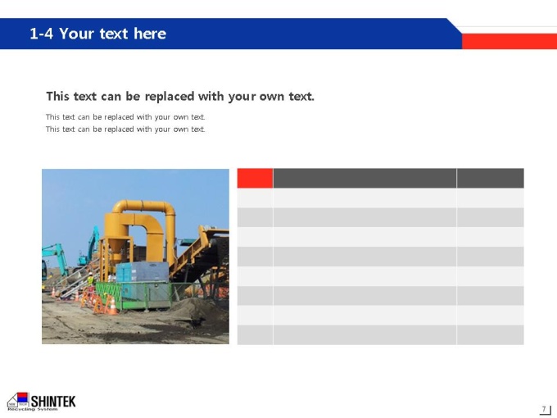This screenshot has width=557, height=418.
Task: Click the bold heading 'This text can be replaced'
Action: 180,97
